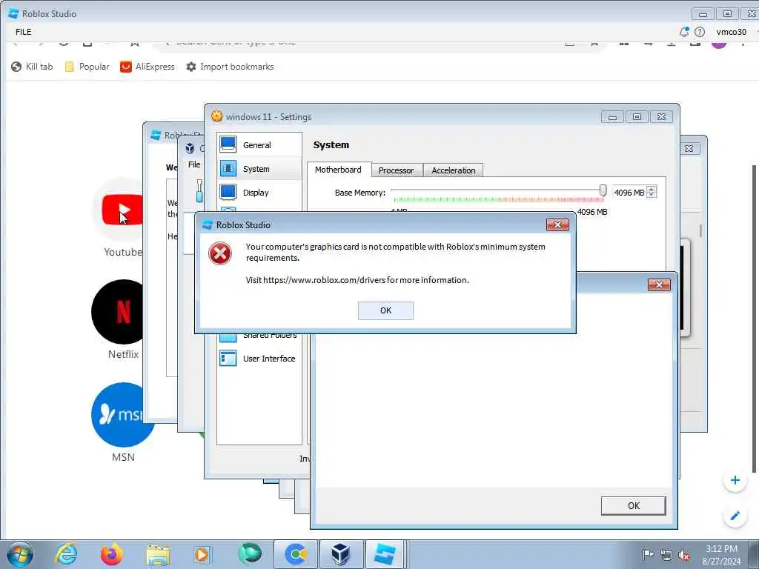Click the browser page vertical scrollbar
This screenshot has width=759, height=569.
(754, 319)
